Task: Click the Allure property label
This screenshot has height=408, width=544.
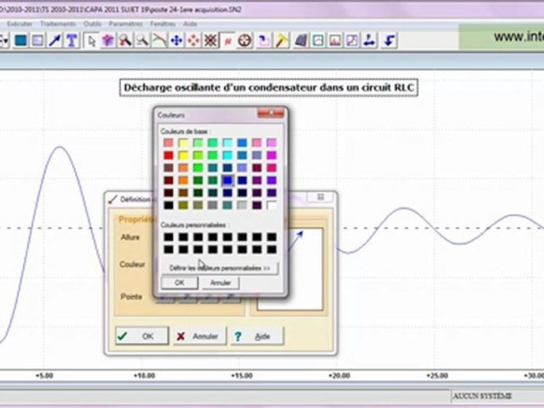Action: 130,237
